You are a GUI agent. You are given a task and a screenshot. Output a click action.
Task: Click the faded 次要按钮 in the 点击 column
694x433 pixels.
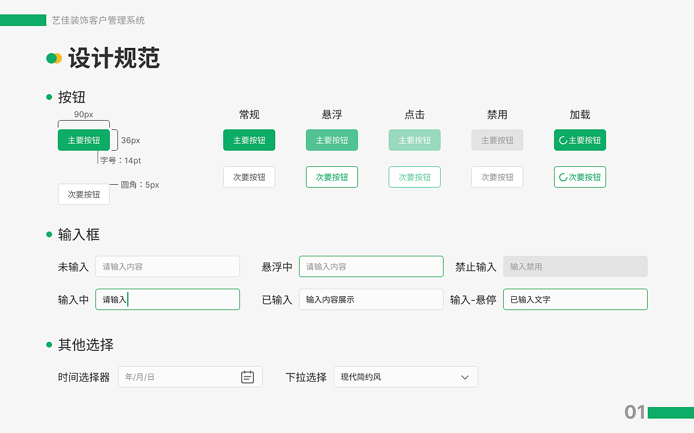(x=414, y=177)
